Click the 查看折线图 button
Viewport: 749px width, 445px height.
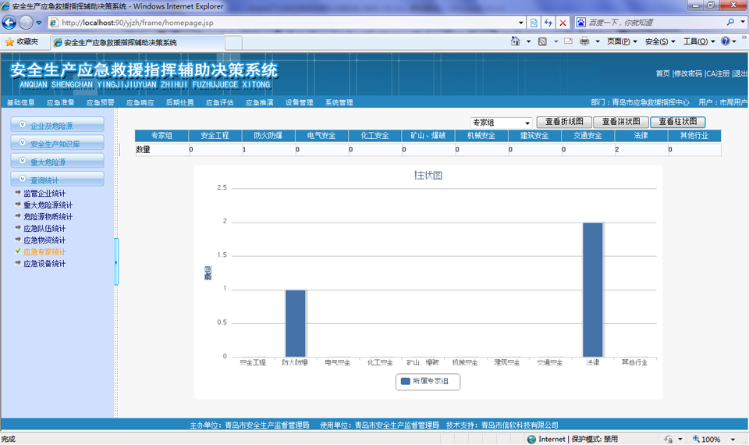pos(564,122)
